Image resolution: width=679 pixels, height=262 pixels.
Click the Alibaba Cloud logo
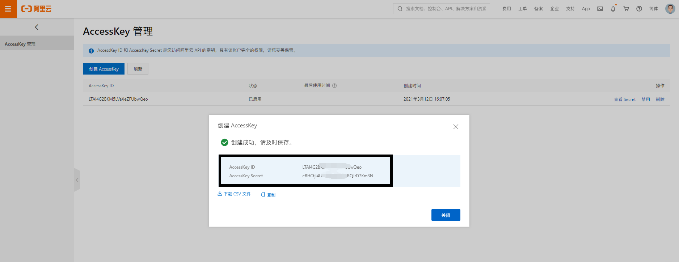click(36, 9)
